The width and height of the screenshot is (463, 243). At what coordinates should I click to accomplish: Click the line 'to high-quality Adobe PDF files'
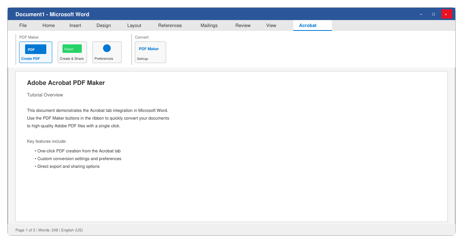tap(74, 126)
